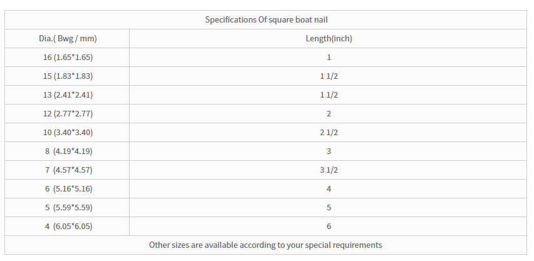Click the "2 1/2" length cell
The height and width of the screenshot is (261, 534).
tap(329, 133)
